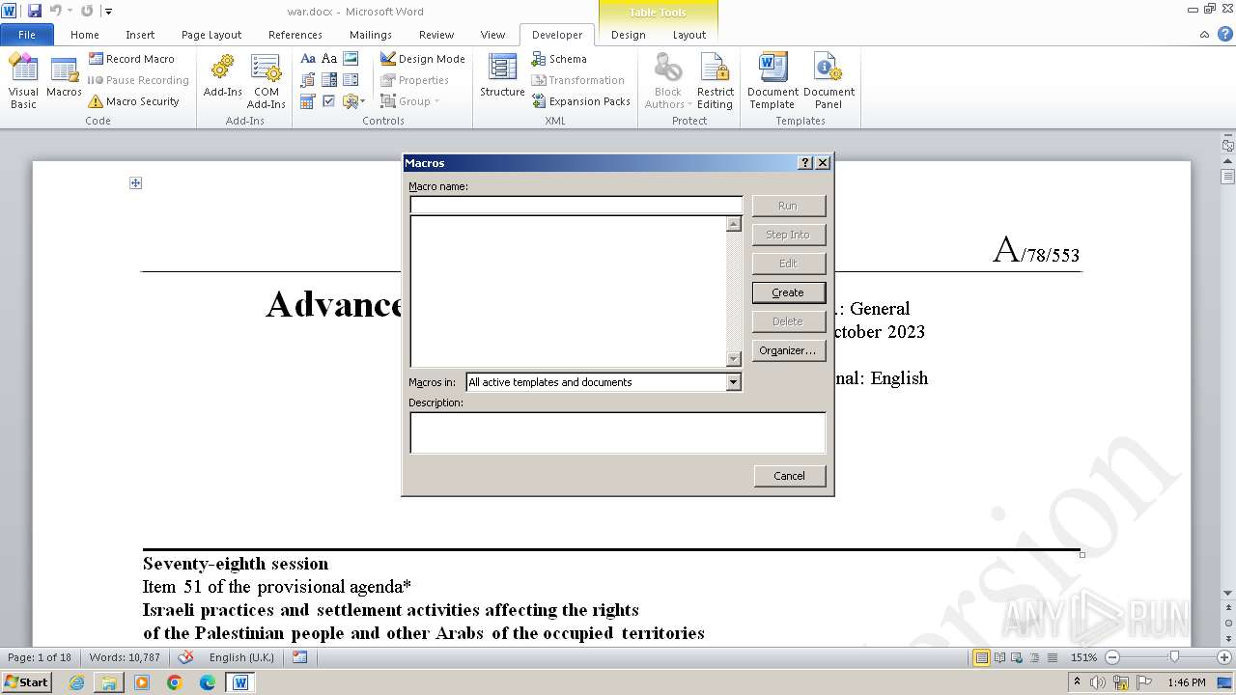Screen dimensions: 1236x695
Task: Open XML Expansion Packs
Action: (x=580, y=101)
